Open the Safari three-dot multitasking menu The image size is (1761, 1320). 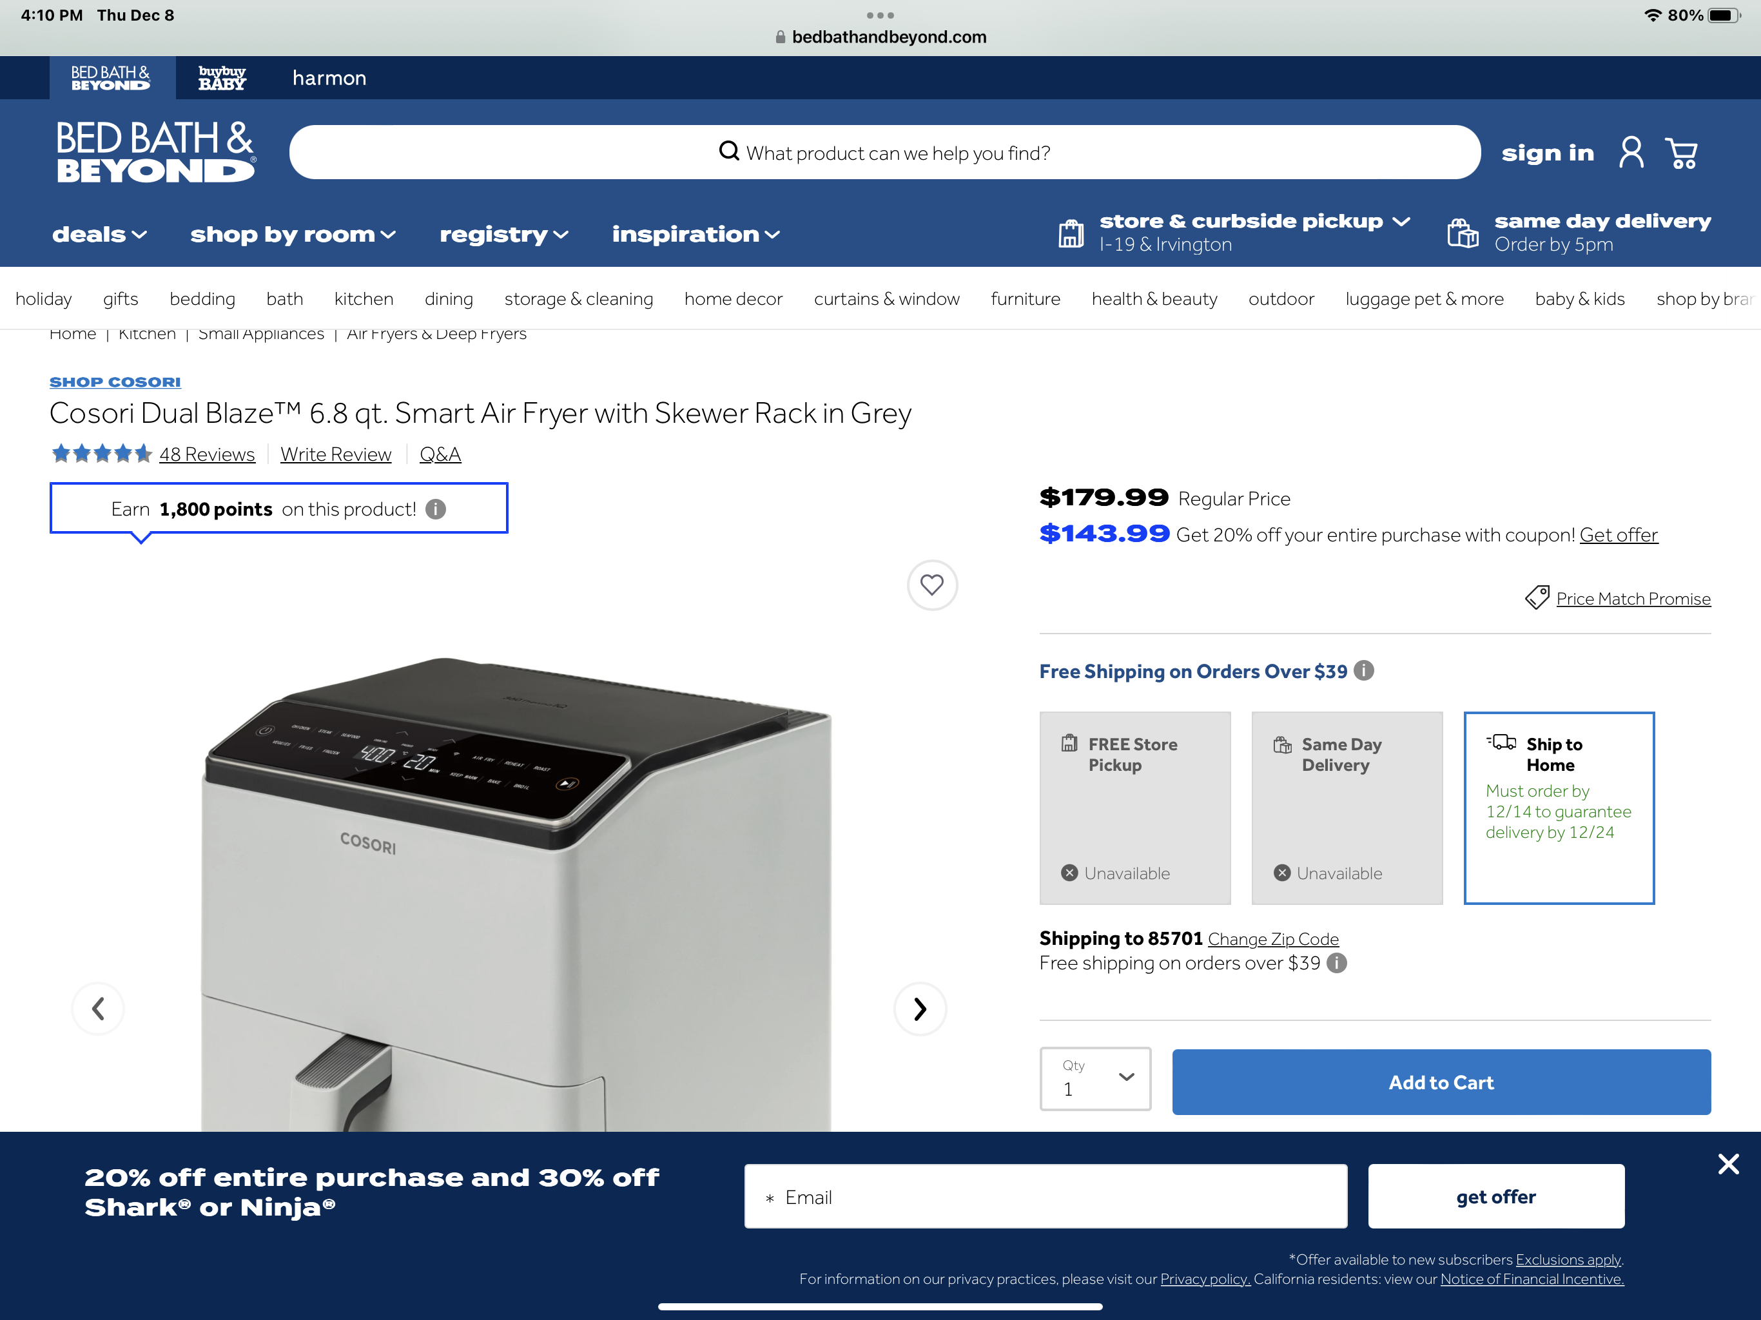(880, 15)
